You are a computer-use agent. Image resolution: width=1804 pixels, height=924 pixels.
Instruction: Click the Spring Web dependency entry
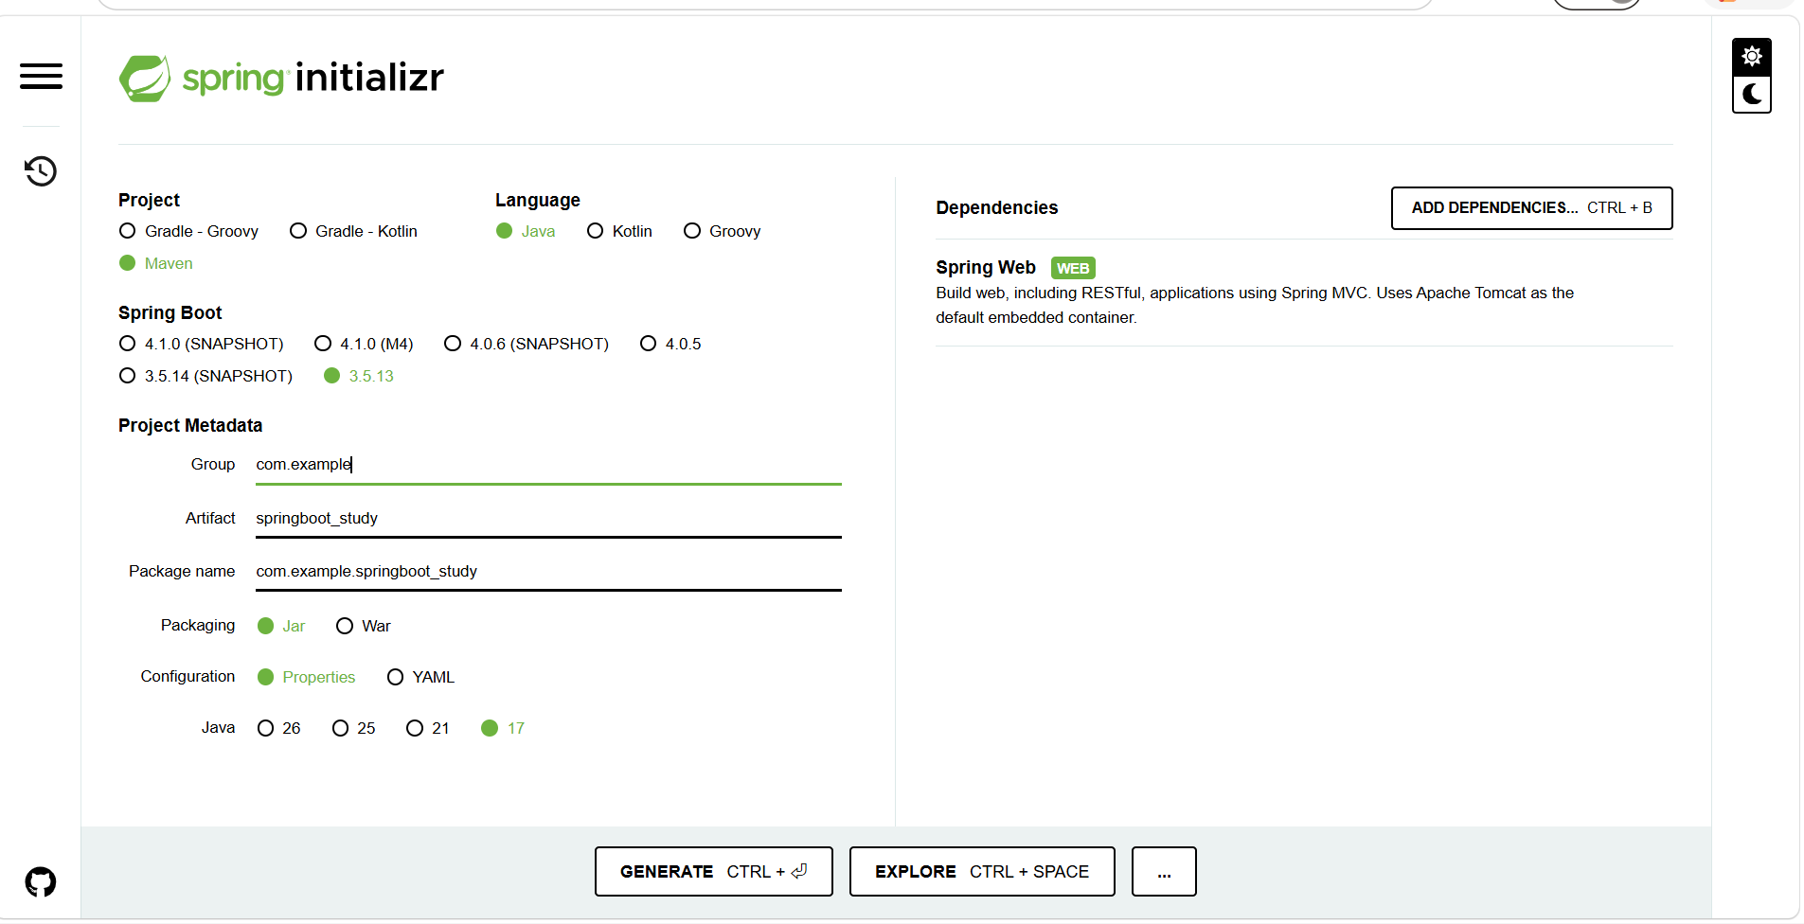pos(1304,292)
